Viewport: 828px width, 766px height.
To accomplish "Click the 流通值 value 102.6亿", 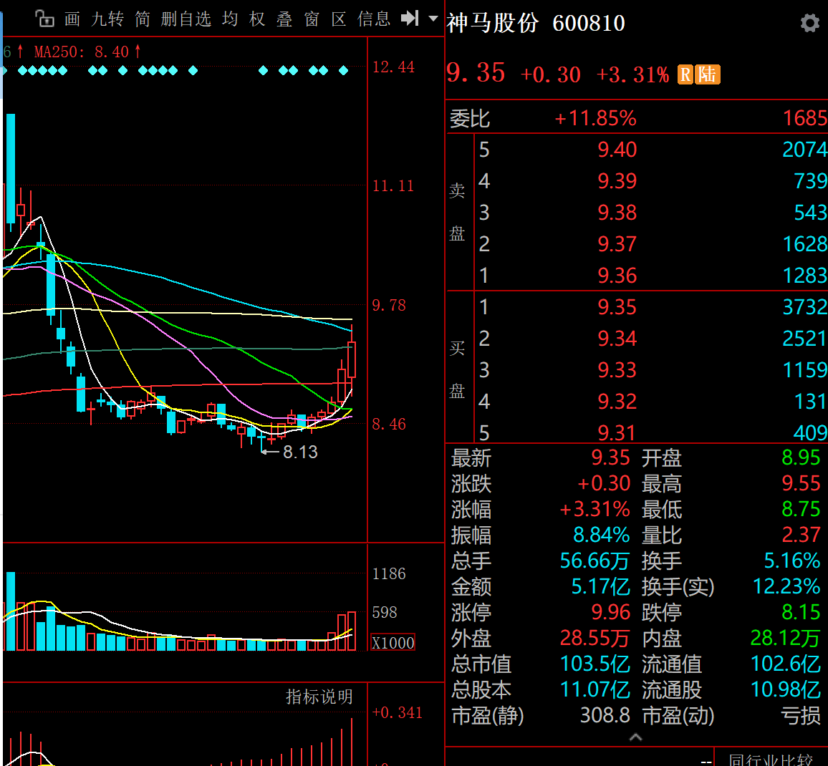I will click(785, 664).
